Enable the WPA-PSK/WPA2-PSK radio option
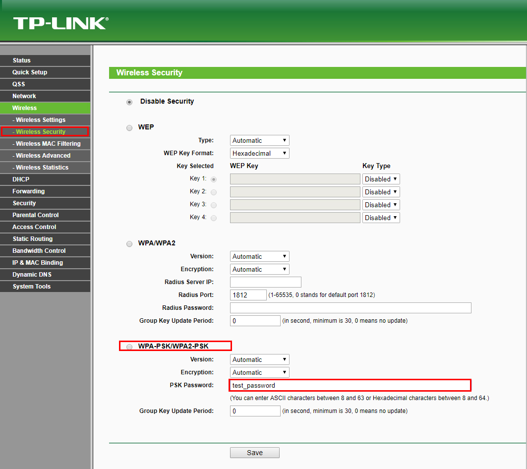This screenshot has width=527, height=469. [129, 347]
